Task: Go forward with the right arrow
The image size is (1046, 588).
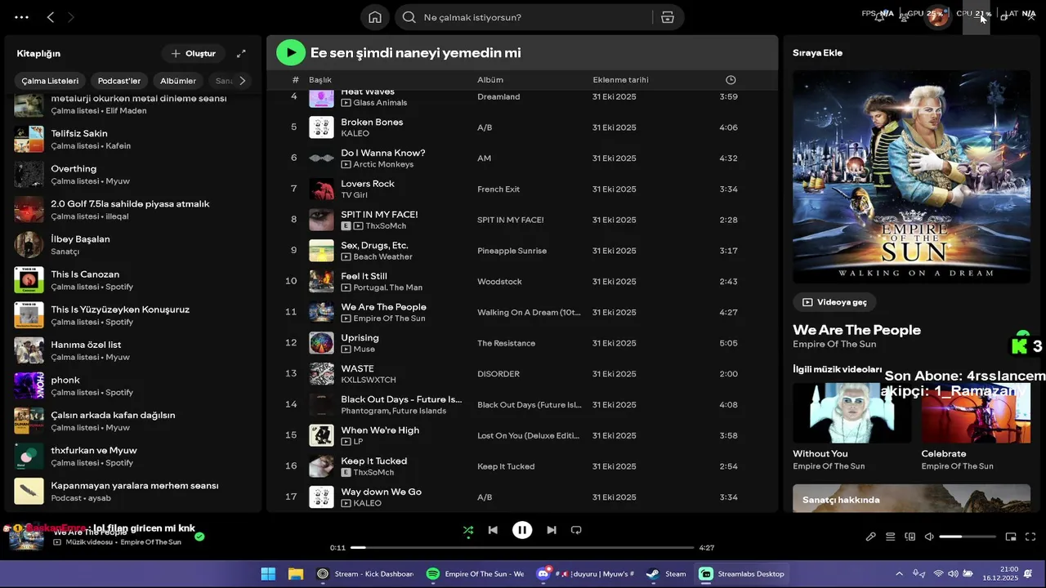Action: point(71,17)
